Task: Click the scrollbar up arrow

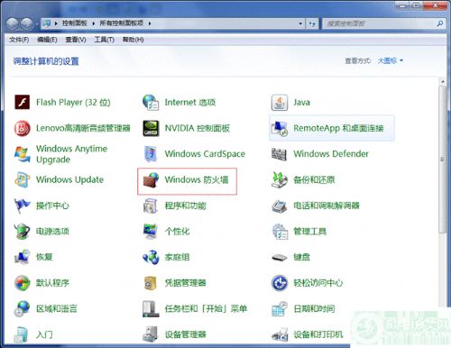Action: pyautogui.click(x=442, y=81)
